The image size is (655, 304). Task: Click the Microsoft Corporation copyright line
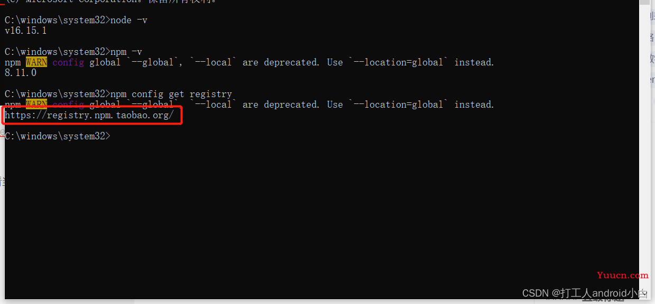click(111, 2)
